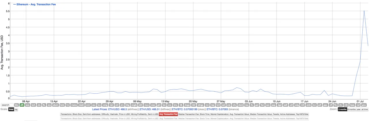Switch to the Block Time tab in the solid row
369x121 pixels.
205,114
